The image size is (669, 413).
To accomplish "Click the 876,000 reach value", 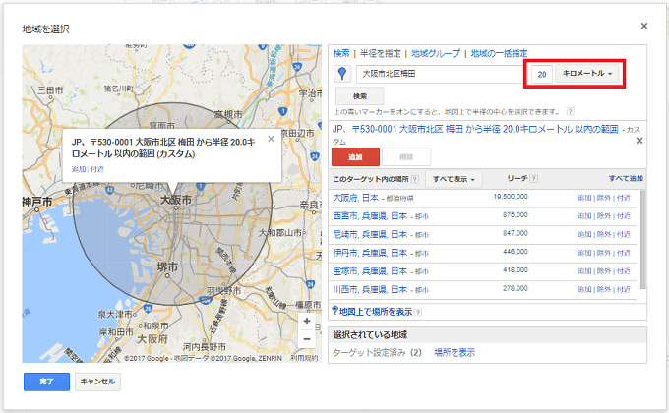I will tap(515, 215).
